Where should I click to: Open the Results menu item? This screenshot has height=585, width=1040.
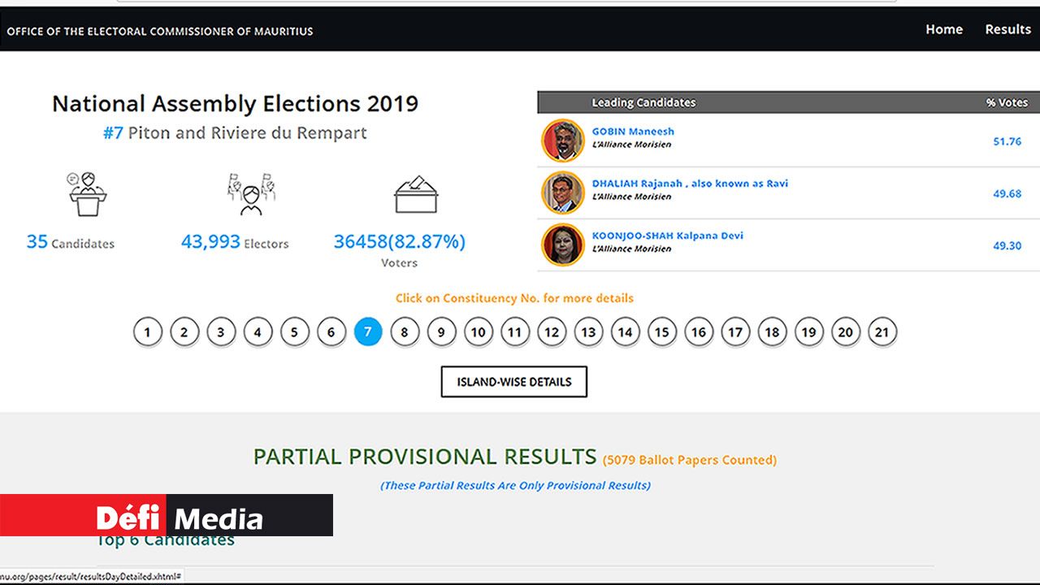[1007, 29]
